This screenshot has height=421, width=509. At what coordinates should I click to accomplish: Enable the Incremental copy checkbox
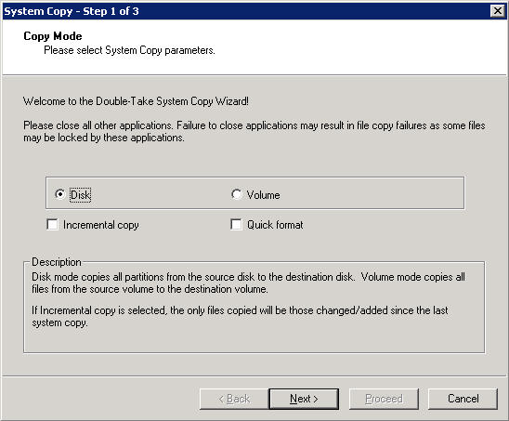(x=52, y=225)
